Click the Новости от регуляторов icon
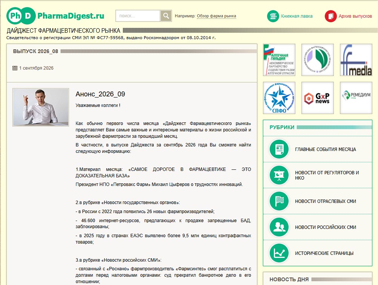The image size is (378, 285). tap(279, 175)
